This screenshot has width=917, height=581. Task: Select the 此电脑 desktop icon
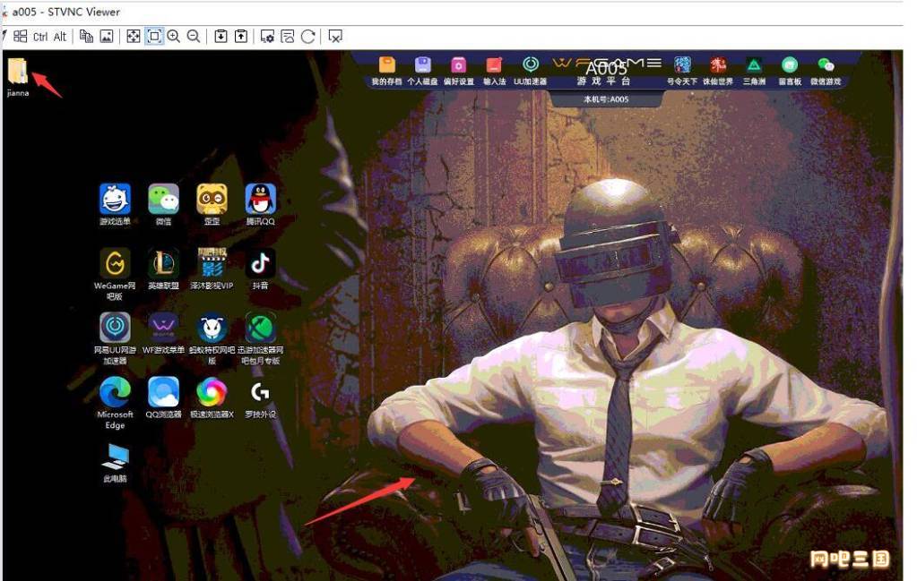click(115, 463)
